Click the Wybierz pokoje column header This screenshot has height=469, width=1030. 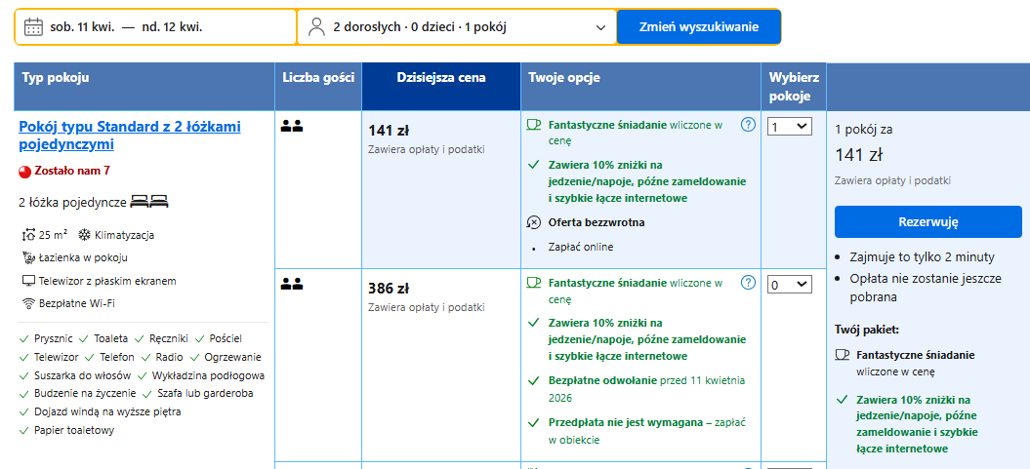point(794,87)
